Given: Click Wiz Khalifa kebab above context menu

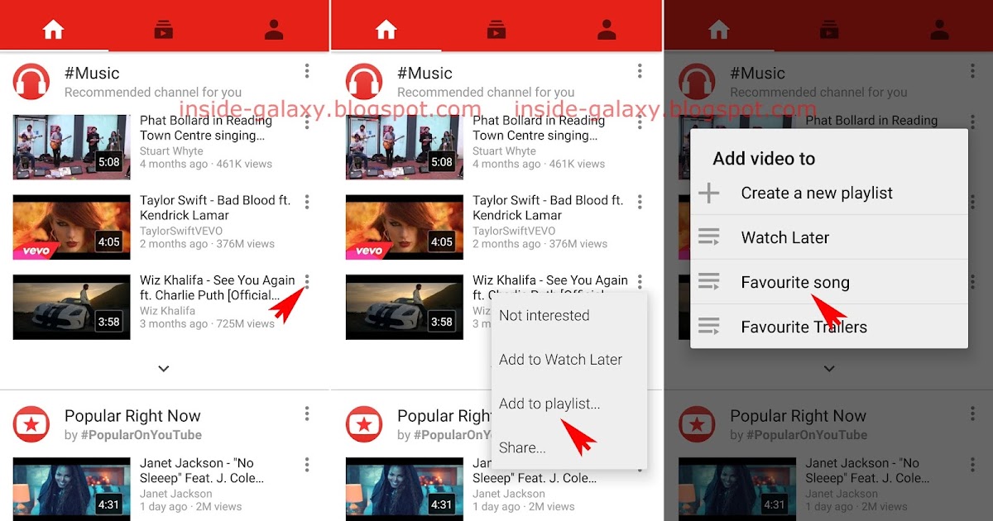Looking at the screenshot, I should pyautogui.click(x=640, y=281).
